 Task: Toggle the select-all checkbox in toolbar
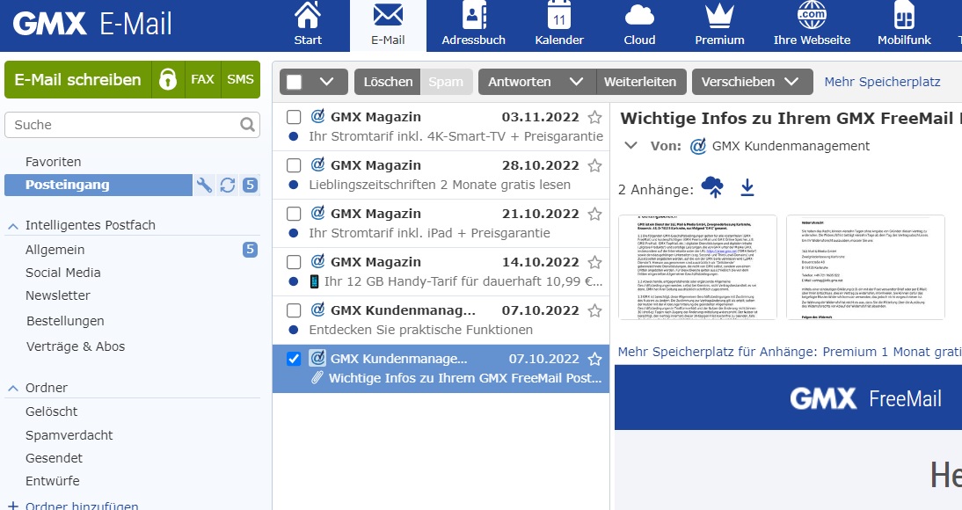pos(295,82)
